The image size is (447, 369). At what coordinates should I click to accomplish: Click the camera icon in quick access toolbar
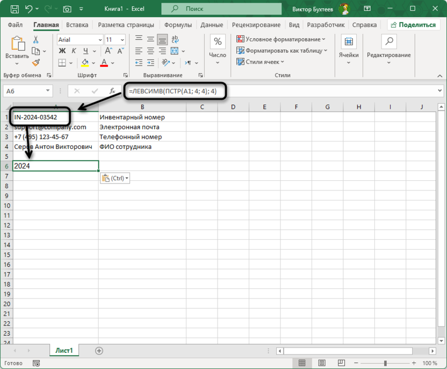pos(67,9)
